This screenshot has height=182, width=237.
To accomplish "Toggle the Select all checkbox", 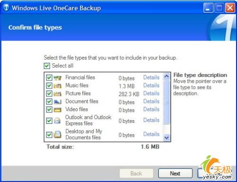I will click(47, 66).
